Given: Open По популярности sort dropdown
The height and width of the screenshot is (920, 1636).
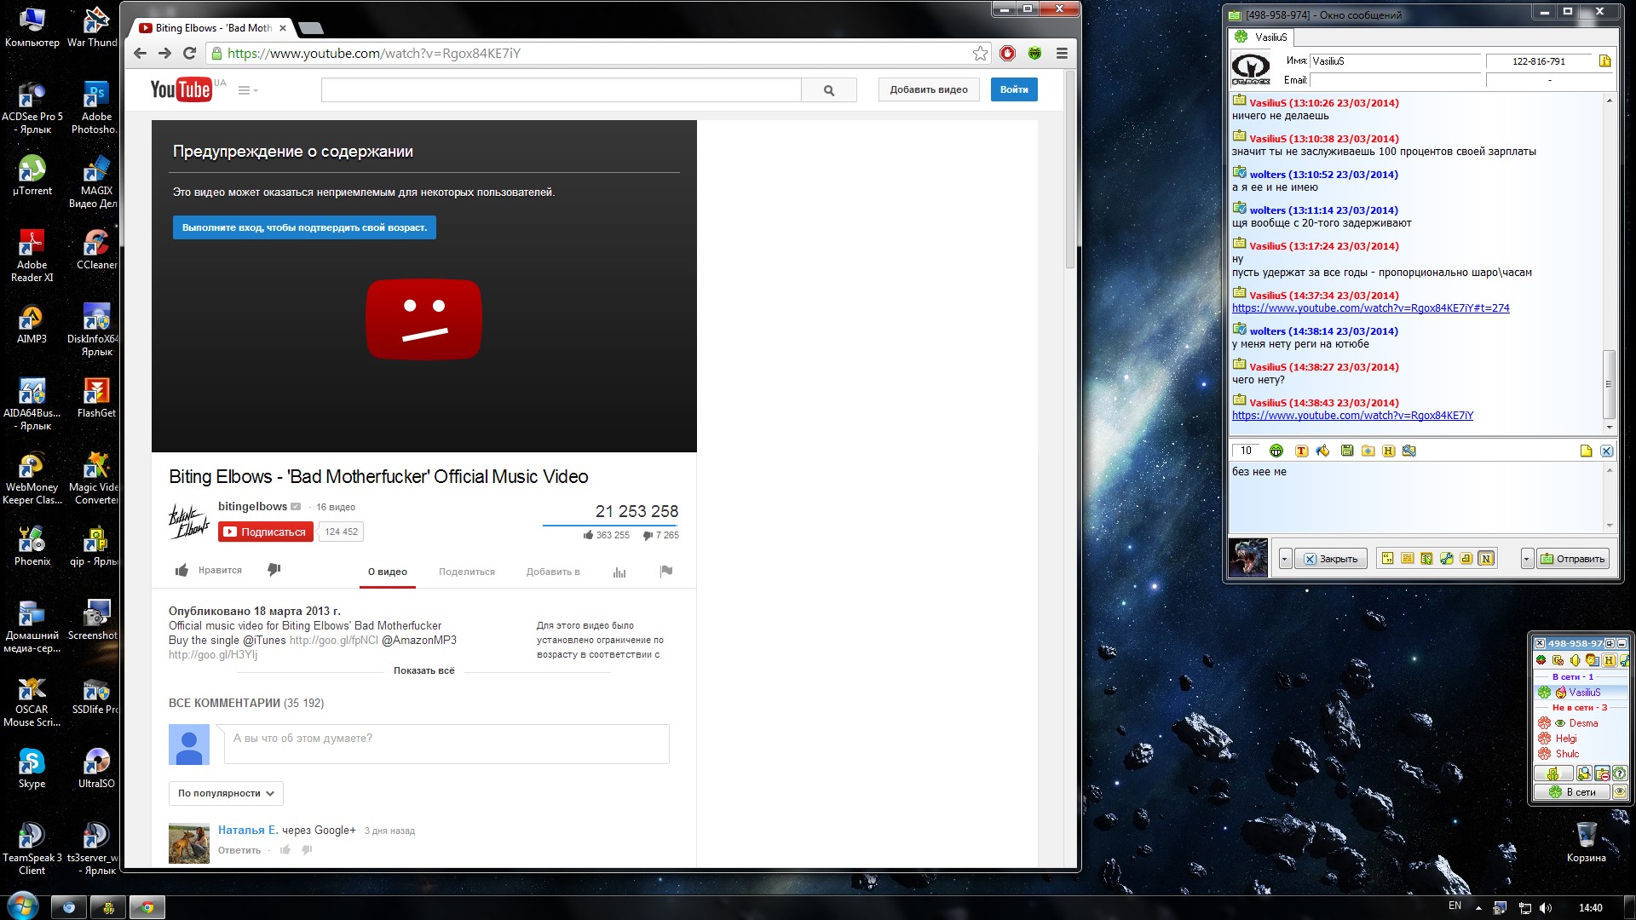Looking at the screenshot, I should pos(226,793).
